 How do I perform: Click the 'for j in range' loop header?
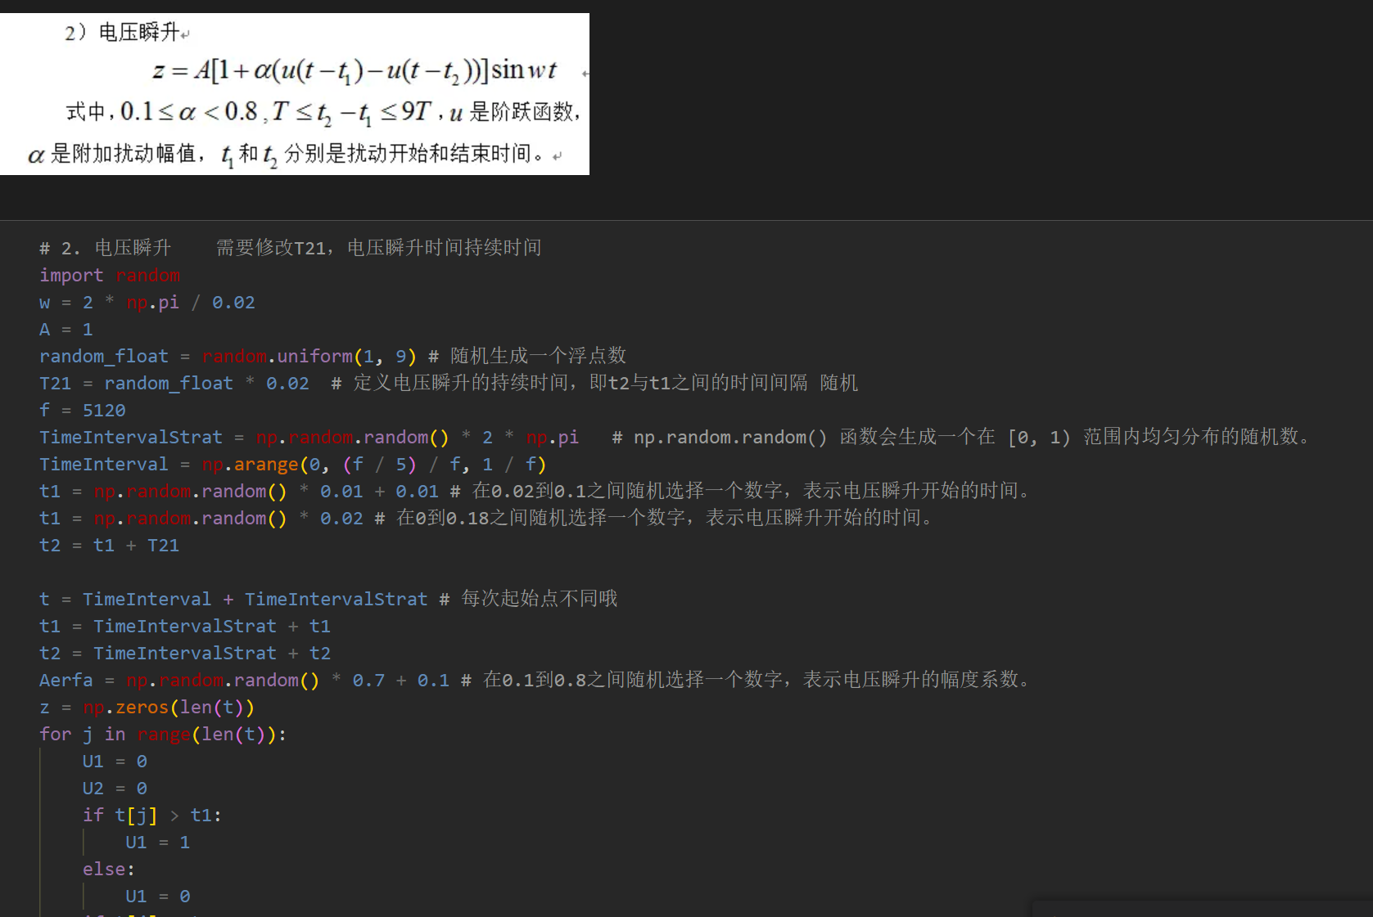tap(163, 735)
